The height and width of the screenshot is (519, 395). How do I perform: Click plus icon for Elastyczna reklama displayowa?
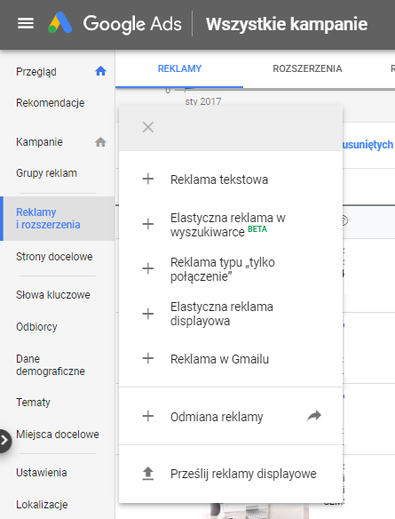pos(148,314)
